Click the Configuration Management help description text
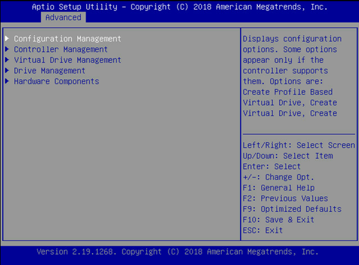The height and width of the screenshot is (265, 359). point(292,76)
